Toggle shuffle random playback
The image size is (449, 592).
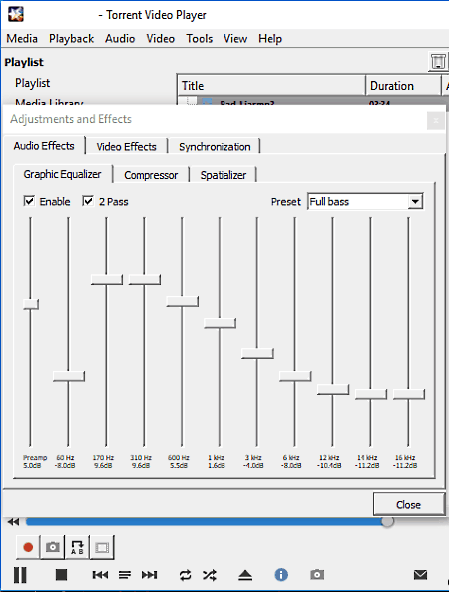209,575
